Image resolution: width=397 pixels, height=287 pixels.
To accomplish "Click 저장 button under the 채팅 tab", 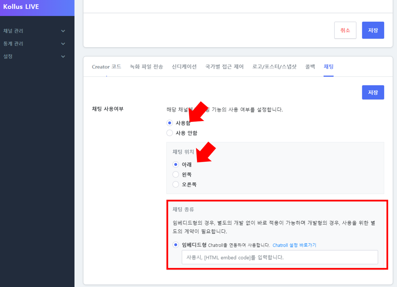I will tap(373, 92).
